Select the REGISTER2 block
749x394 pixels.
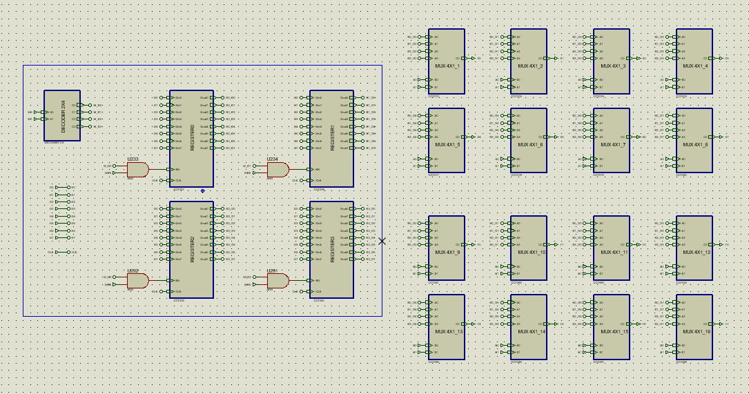tap(191, 250)
